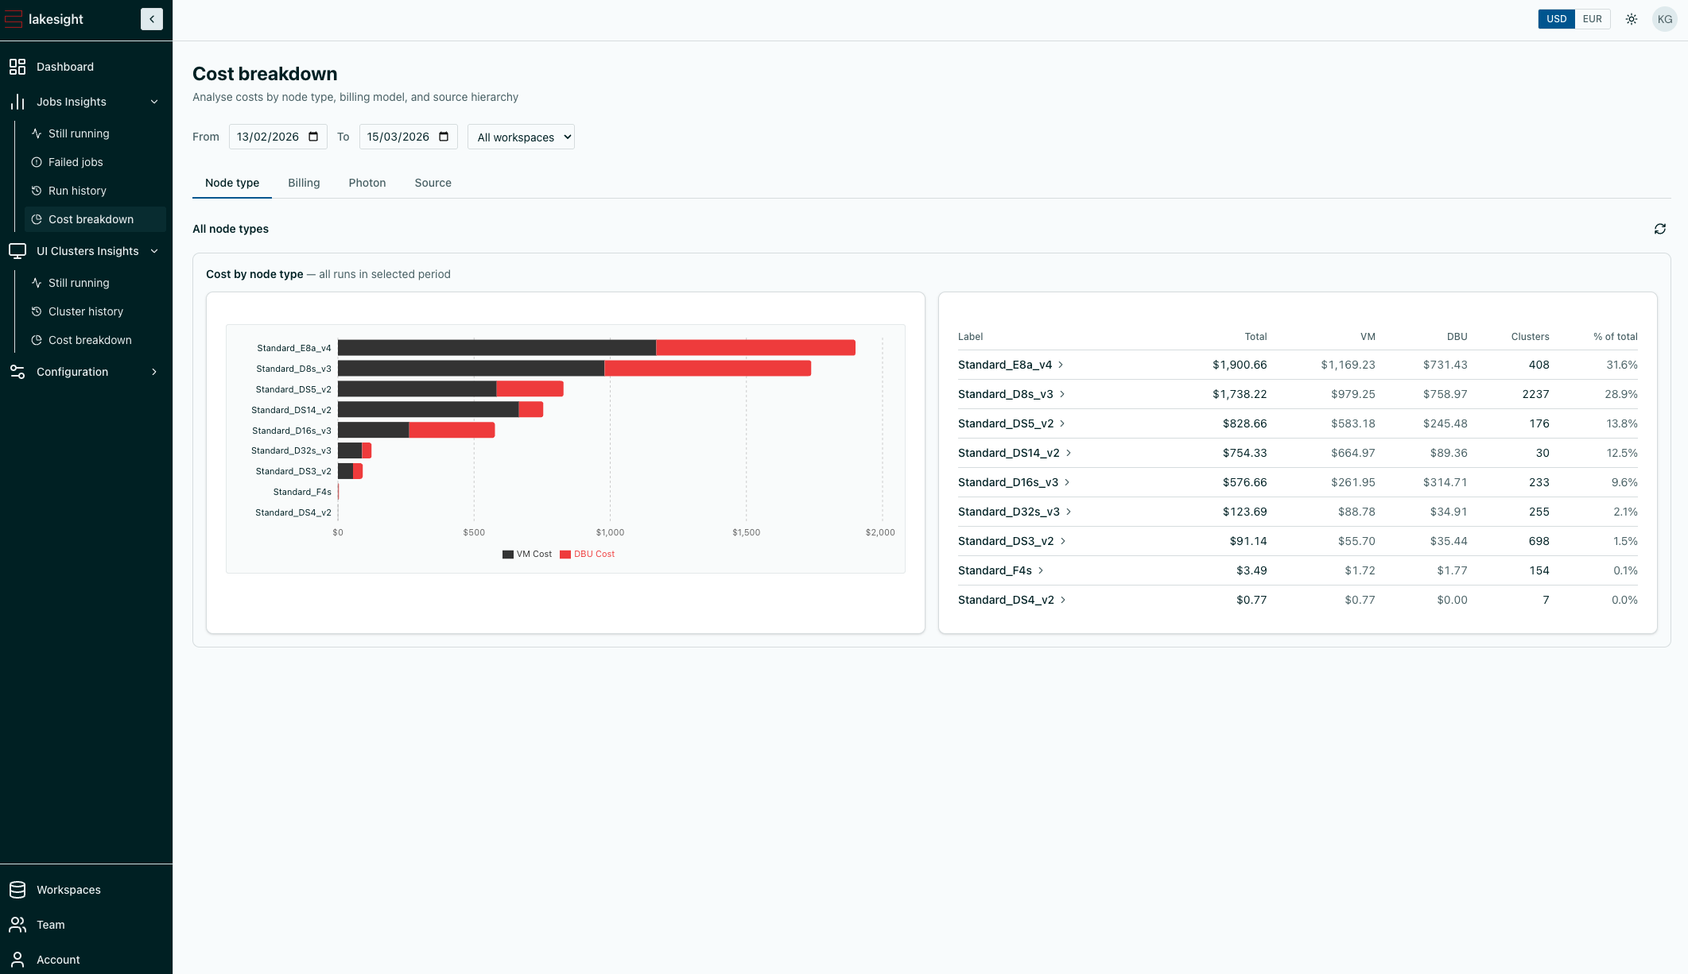
Task: Open the From date calendar picker icon
Action: (x=313, y=137)
